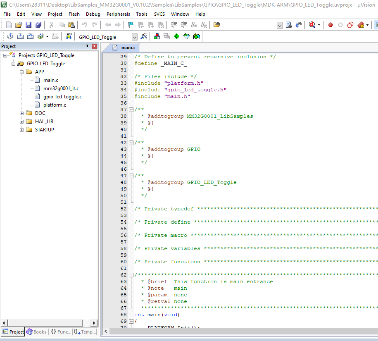Expand the STARTUP folder in tree
Screen dimensions: 378x341
21,130
